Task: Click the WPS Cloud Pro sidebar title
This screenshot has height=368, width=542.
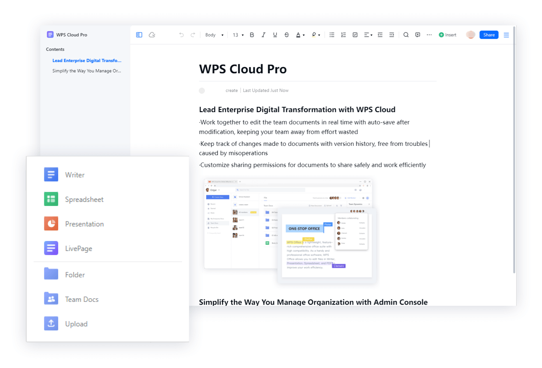Action: click(72, 35)
